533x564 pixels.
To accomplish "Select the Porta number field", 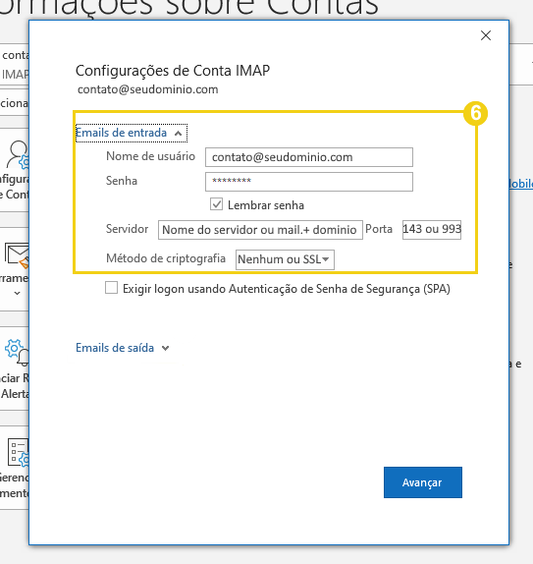I will pyautogui.click(x=432, y=230).
